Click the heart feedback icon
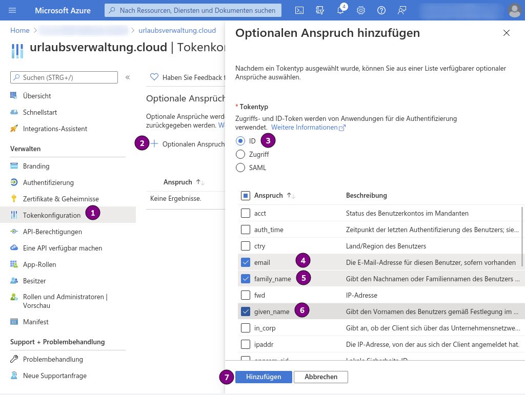The image size is (525, 395). [154, 77]
